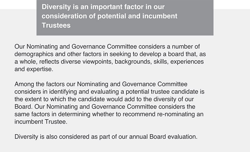
Task: Click the header line "consideration of potential and incumbent"
Action: (x=109, y=16)
